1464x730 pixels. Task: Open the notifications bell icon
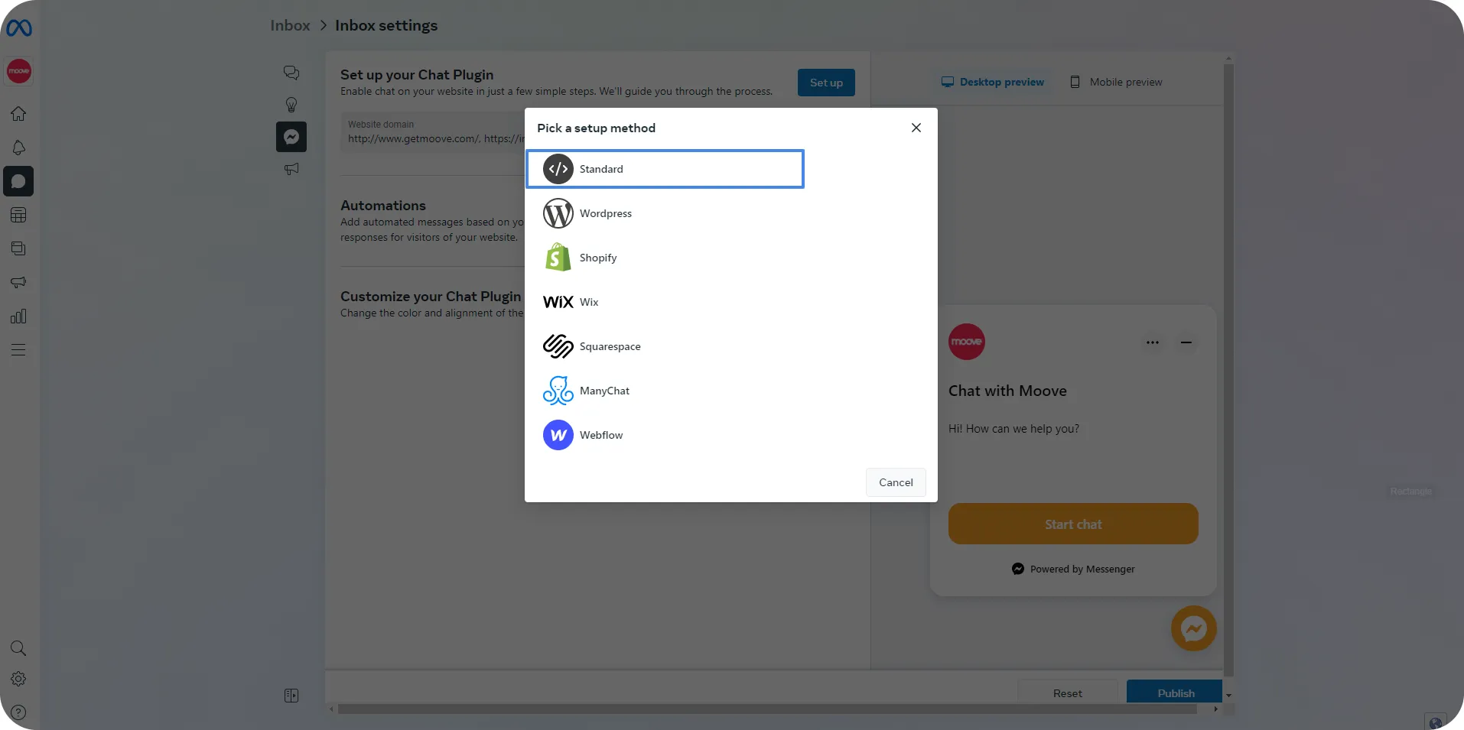coord(18,148)
